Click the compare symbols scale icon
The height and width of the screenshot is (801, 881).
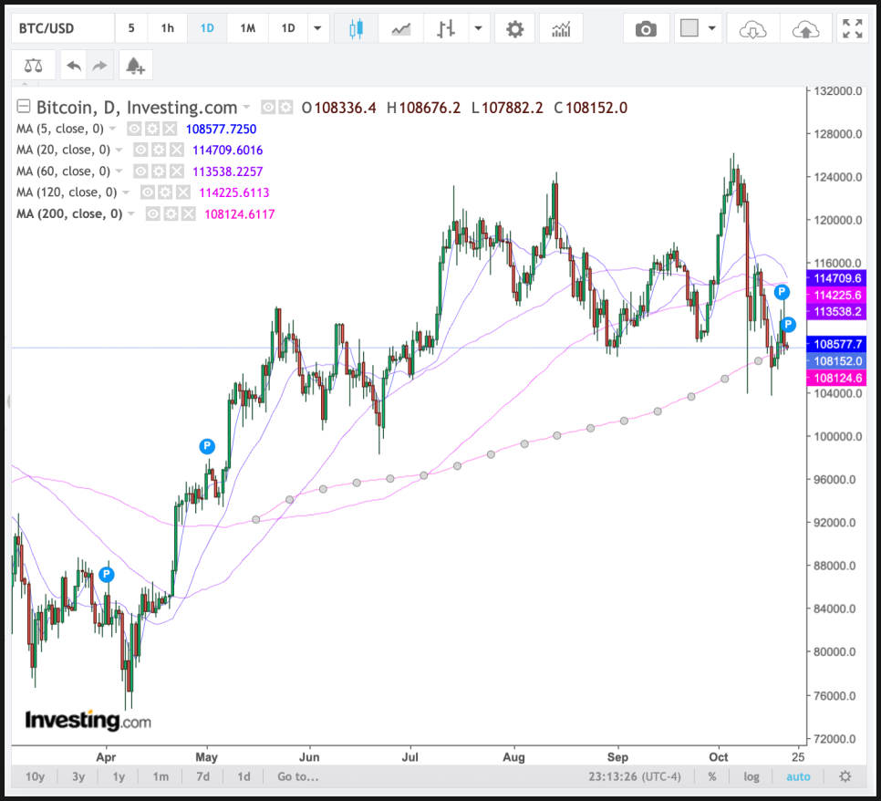point(34,66)
